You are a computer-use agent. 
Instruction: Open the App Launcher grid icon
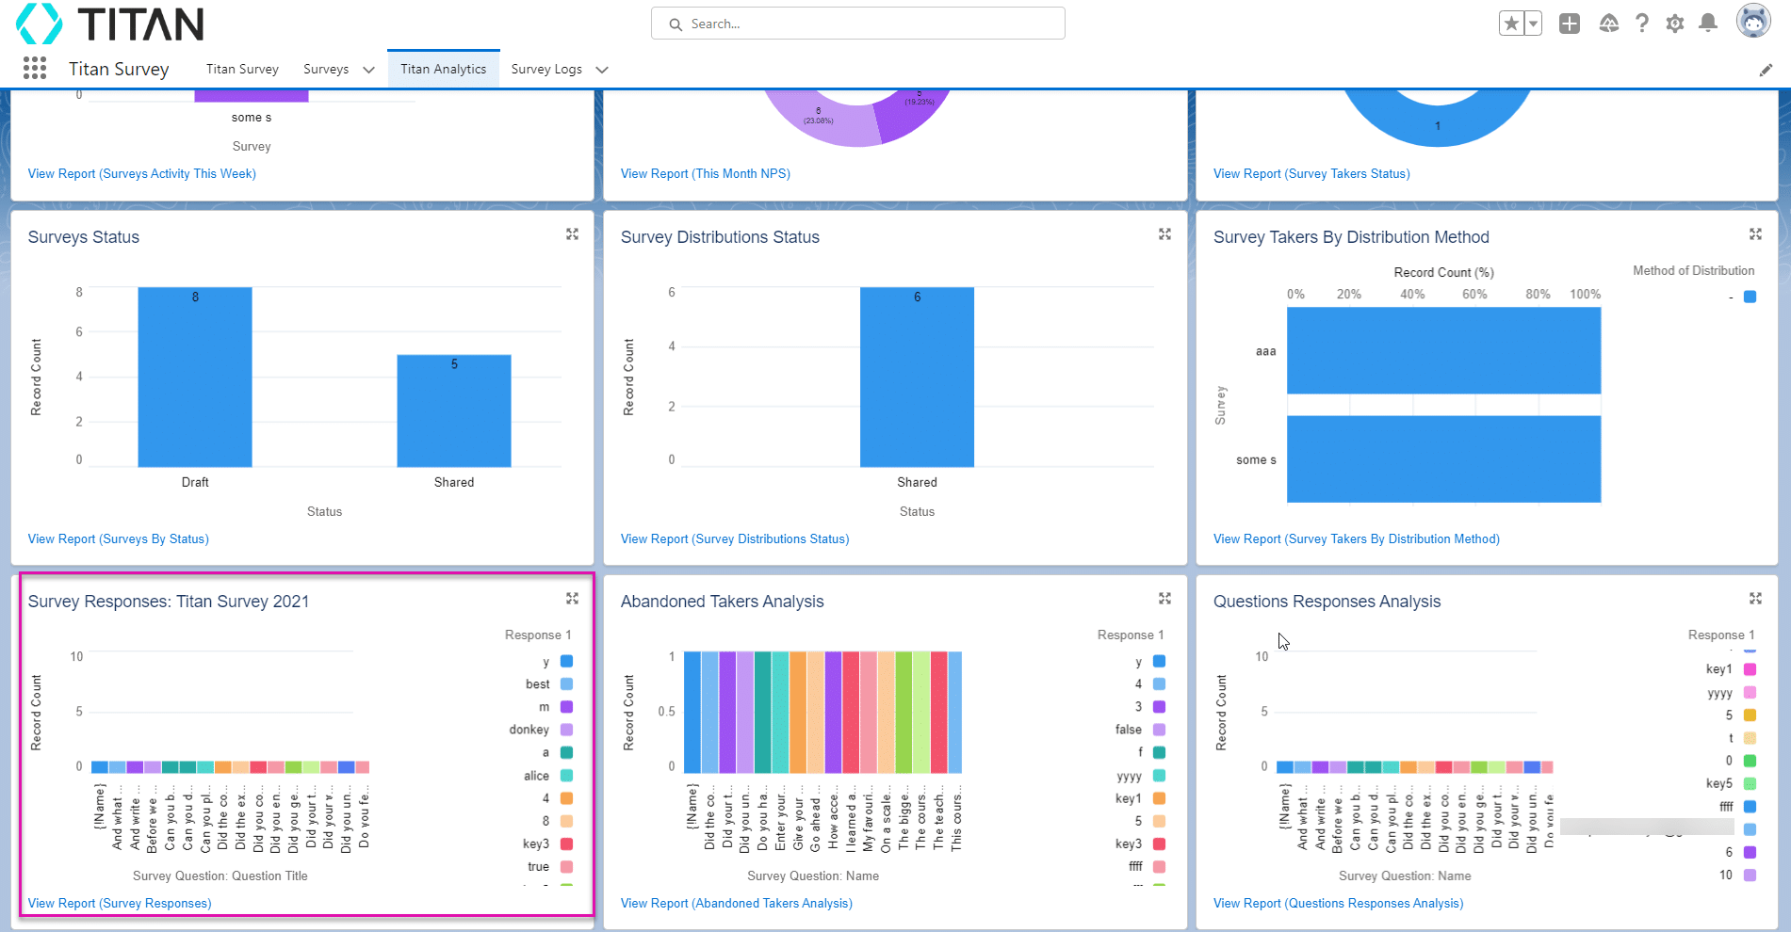click(35, 68)
